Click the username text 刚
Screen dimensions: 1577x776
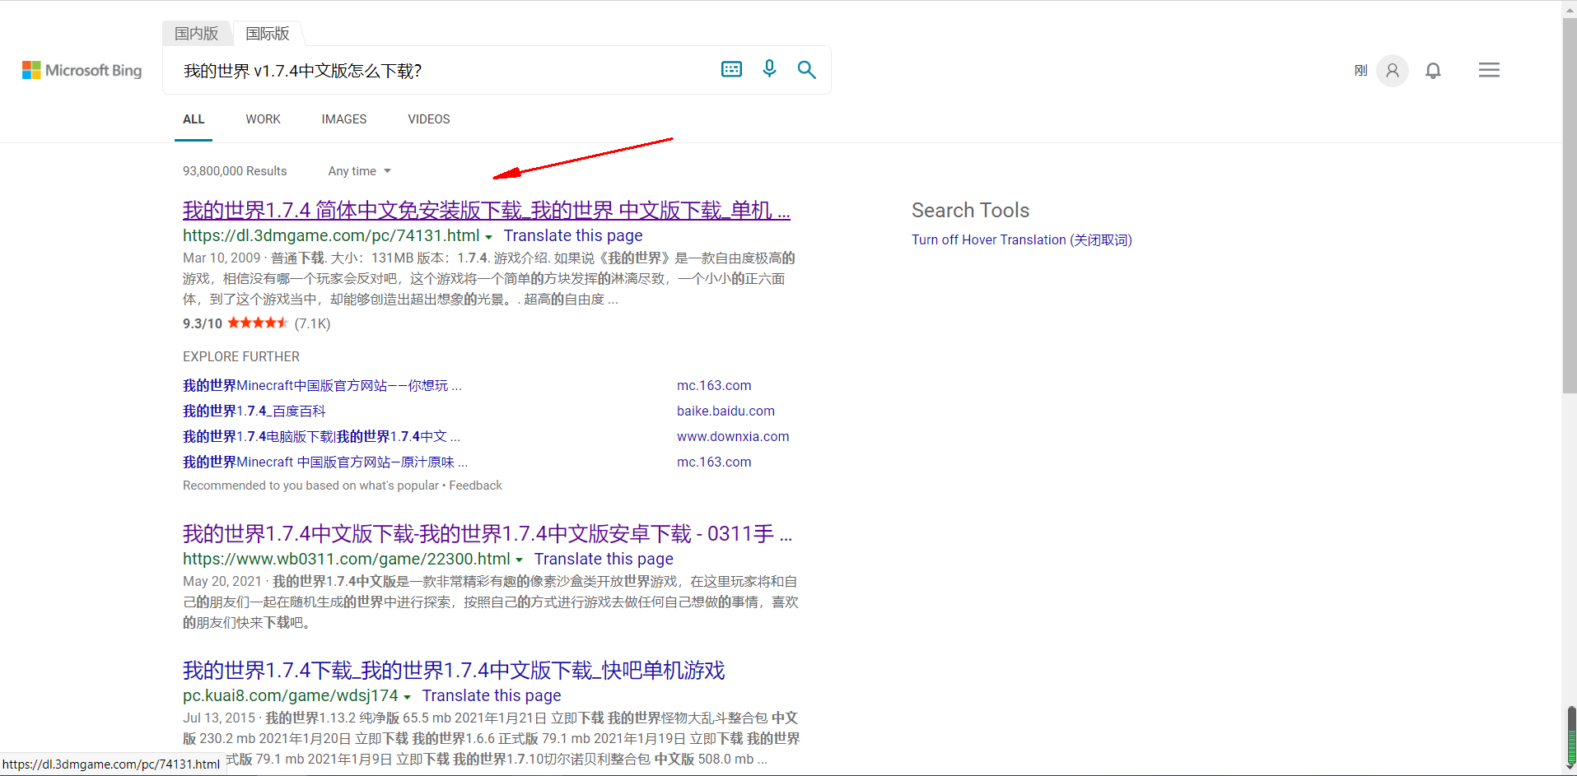point(1360,71)
